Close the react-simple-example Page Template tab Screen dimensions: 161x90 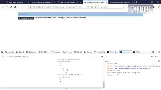point(55,2)
